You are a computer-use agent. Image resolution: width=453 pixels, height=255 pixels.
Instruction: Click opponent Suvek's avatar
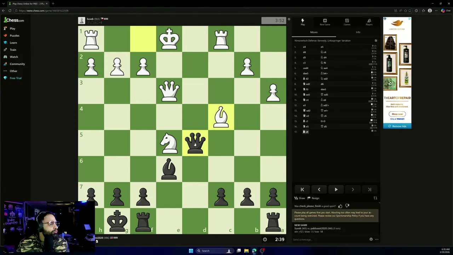[x=82, y=21]
